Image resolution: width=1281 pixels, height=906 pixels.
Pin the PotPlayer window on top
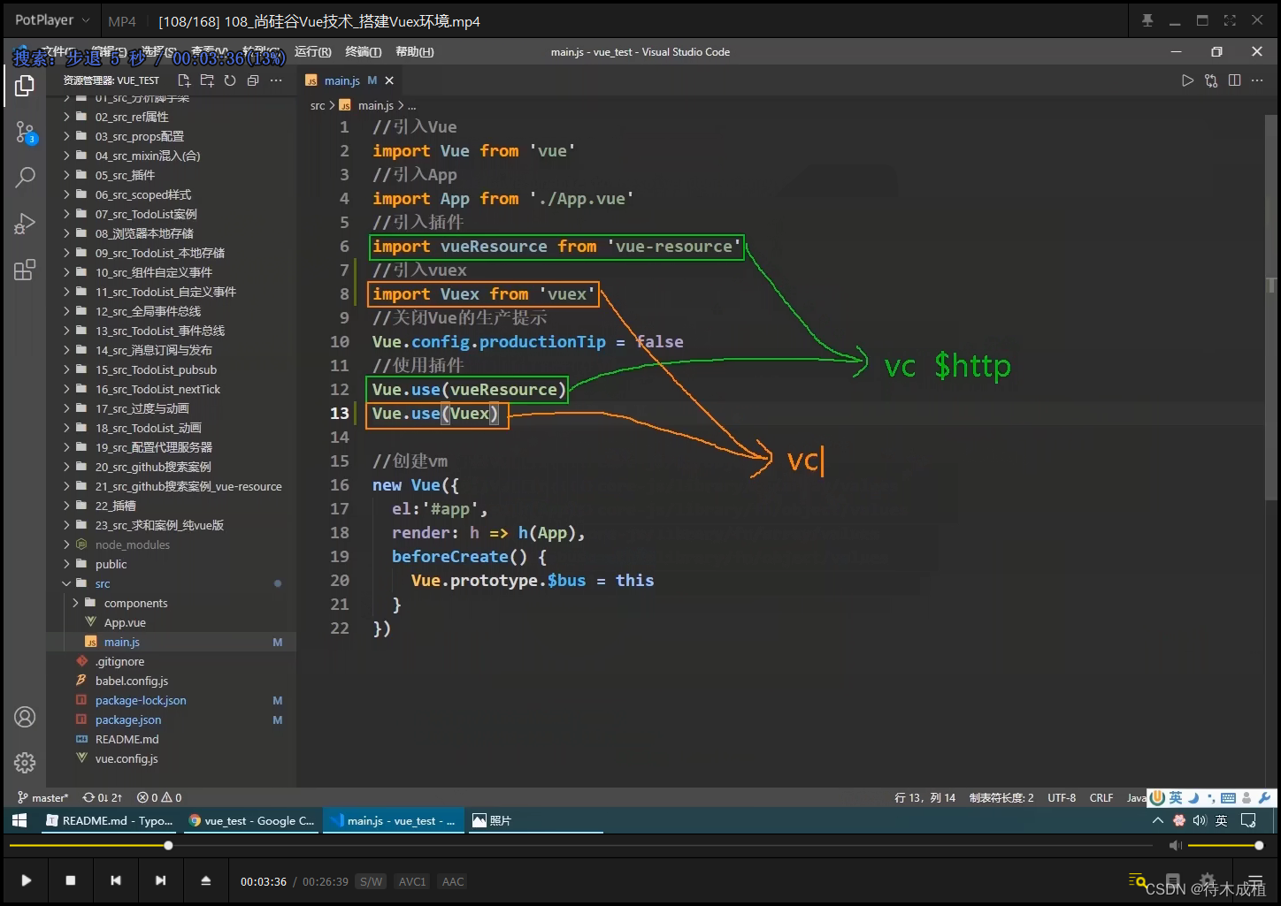coord(1147,20)
